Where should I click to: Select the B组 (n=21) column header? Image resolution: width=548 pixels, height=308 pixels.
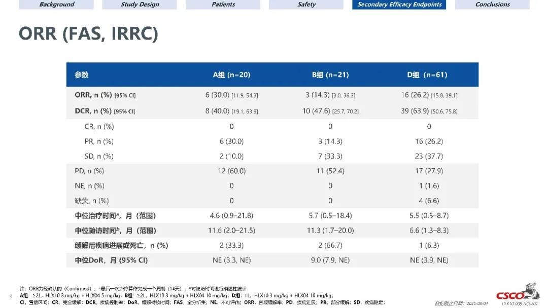330,74
